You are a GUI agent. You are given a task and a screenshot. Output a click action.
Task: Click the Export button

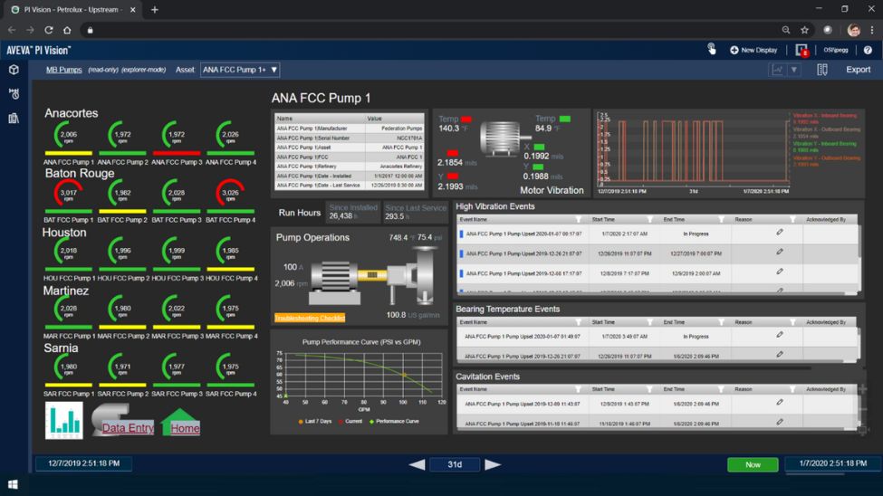(859, 70)
